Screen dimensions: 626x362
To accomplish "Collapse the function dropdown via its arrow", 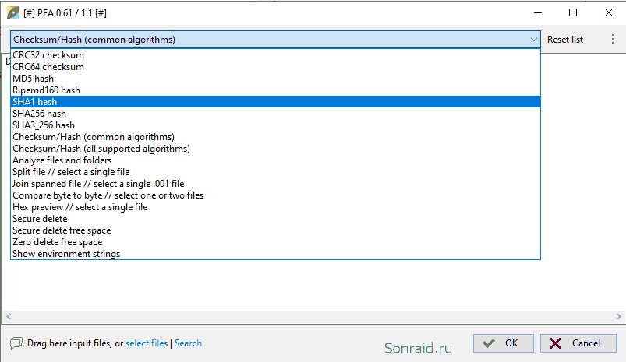I will pos(533,40).
